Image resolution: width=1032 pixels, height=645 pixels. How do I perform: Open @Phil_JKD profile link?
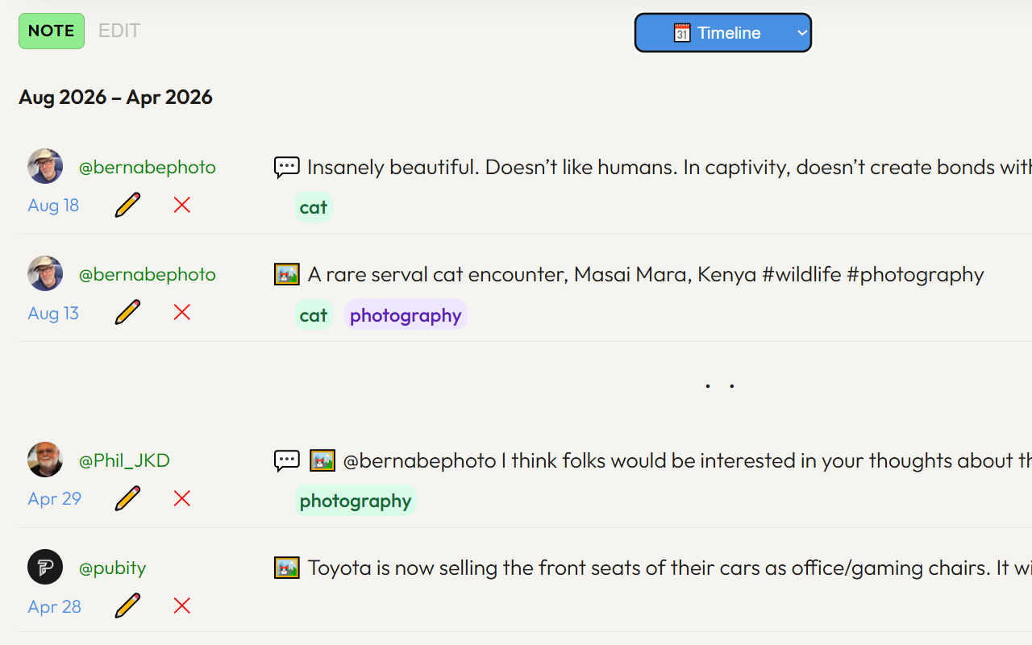pos(124,460)
